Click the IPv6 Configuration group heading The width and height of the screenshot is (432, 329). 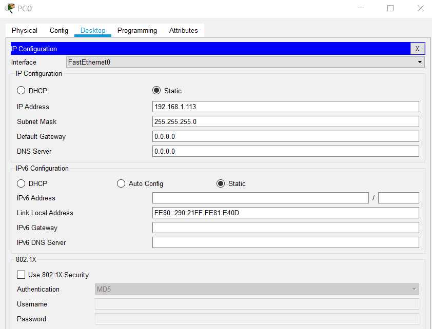(42, 169)
